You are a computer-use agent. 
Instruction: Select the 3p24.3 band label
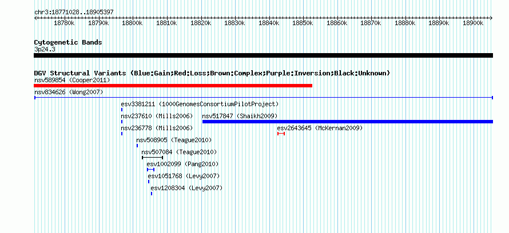tap(45, 50)
